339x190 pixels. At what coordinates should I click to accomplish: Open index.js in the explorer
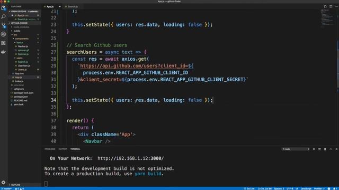(19, 81)
